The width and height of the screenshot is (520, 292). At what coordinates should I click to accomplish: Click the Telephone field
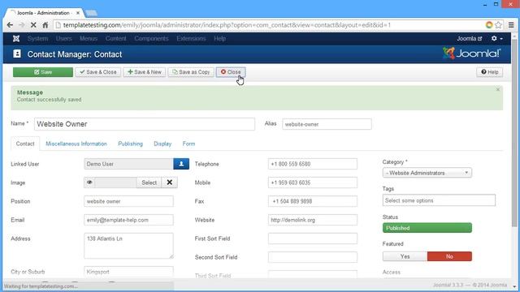tap(312, 164)
